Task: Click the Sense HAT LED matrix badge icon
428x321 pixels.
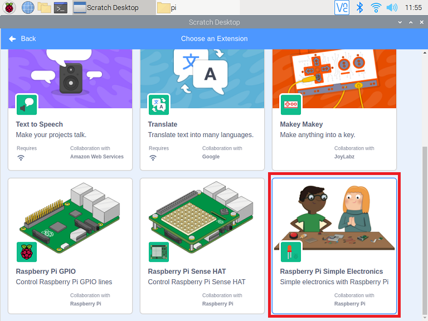Action: click(159, 252)
